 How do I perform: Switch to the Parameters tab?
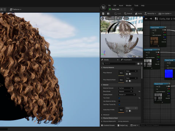coord(127,60)
